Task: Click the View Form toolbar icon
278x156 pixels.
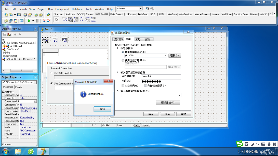Action: [11, 21]
